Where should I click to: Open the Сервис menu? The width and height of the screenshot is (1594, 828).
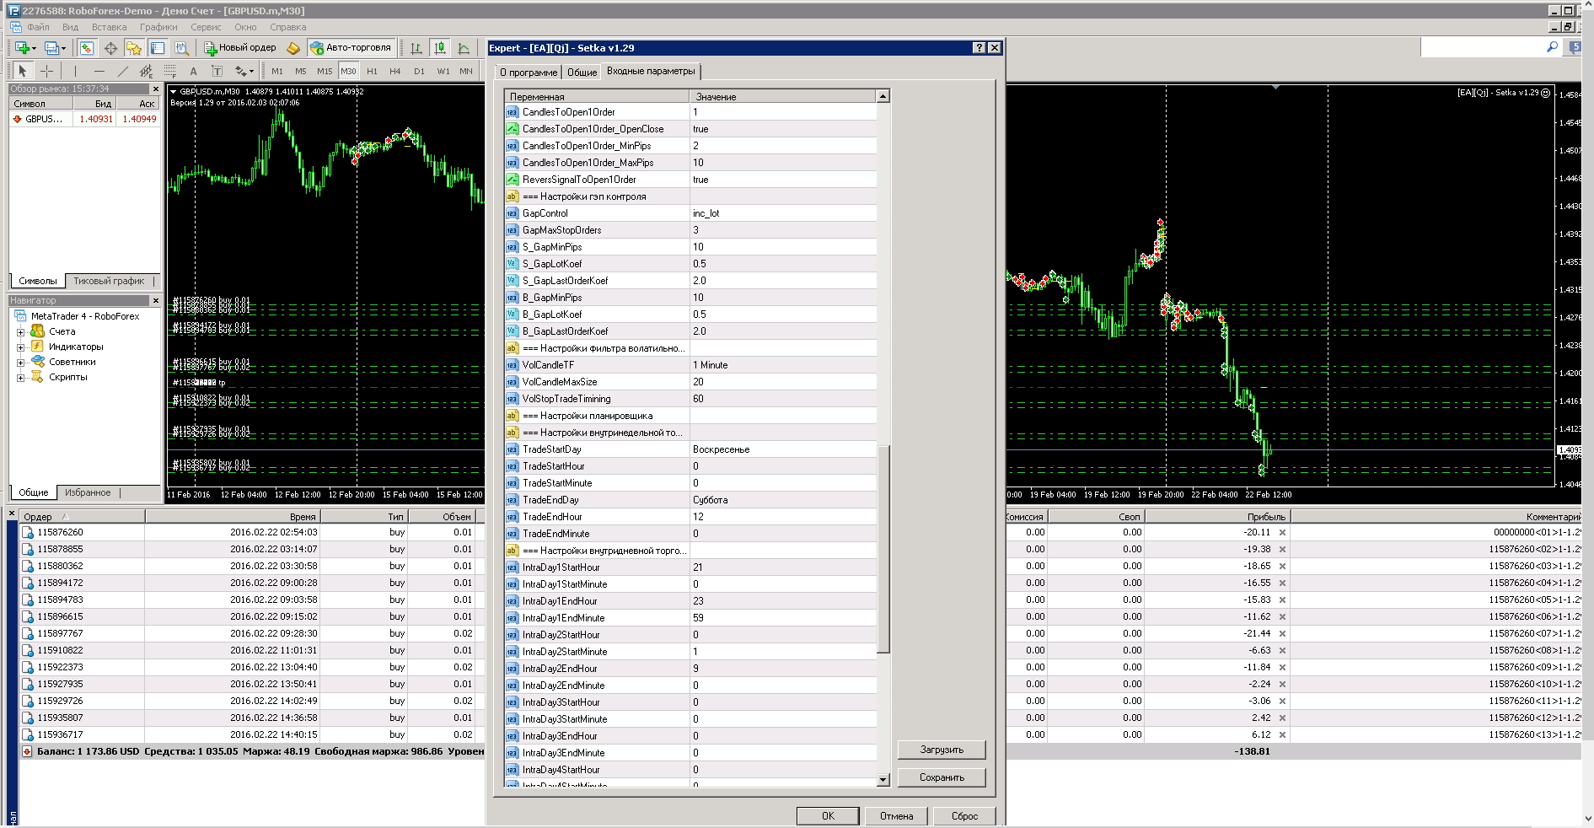pyautogui.click(x=206, y=27)
